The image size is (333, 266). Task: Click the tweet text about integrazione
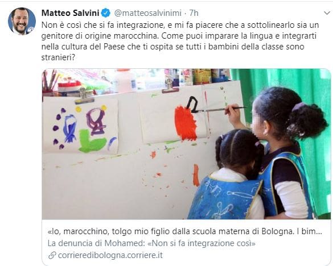coord(180,41)
